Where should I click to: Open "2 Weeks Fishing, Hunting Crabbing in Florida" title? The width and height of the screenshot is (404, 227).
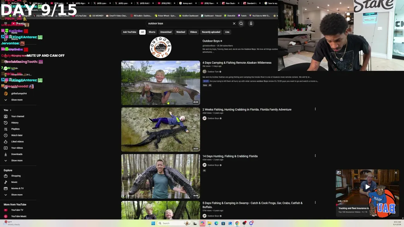(x=247, y=109)
